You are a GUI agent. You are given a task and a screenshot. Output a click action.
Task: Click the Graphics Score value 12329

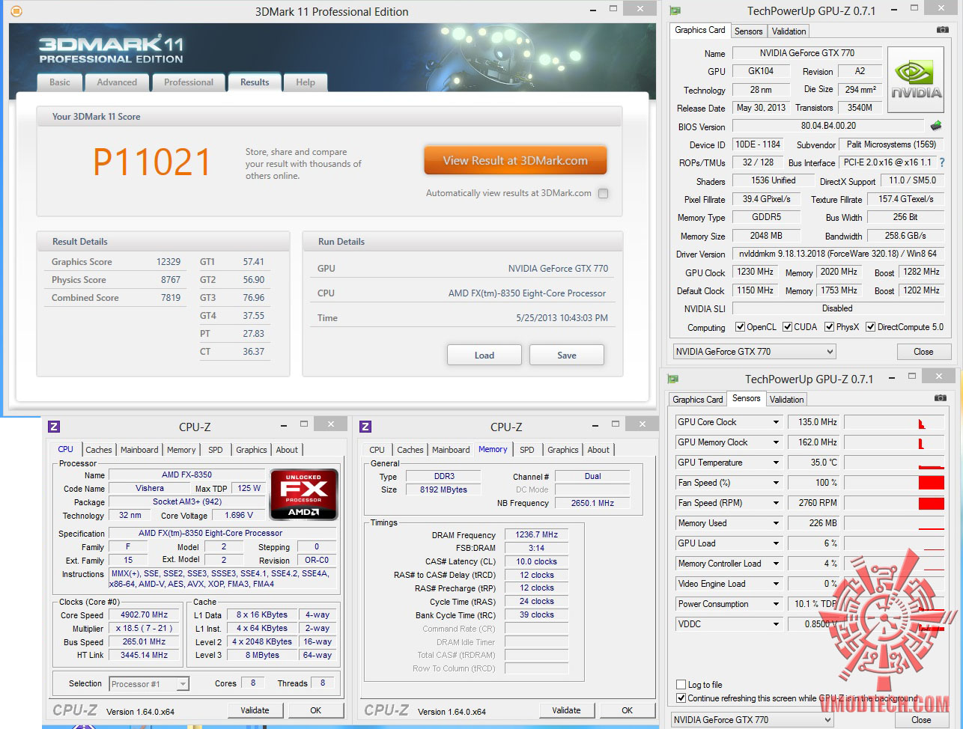coord(168,262)
